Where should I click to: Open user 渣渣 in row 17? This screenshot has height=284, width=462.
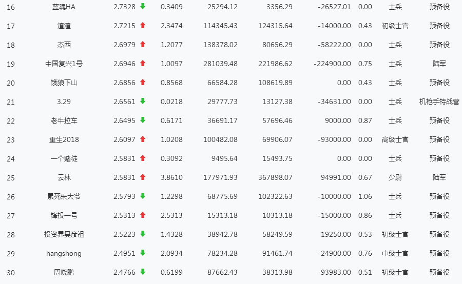[x=64, y=26]
